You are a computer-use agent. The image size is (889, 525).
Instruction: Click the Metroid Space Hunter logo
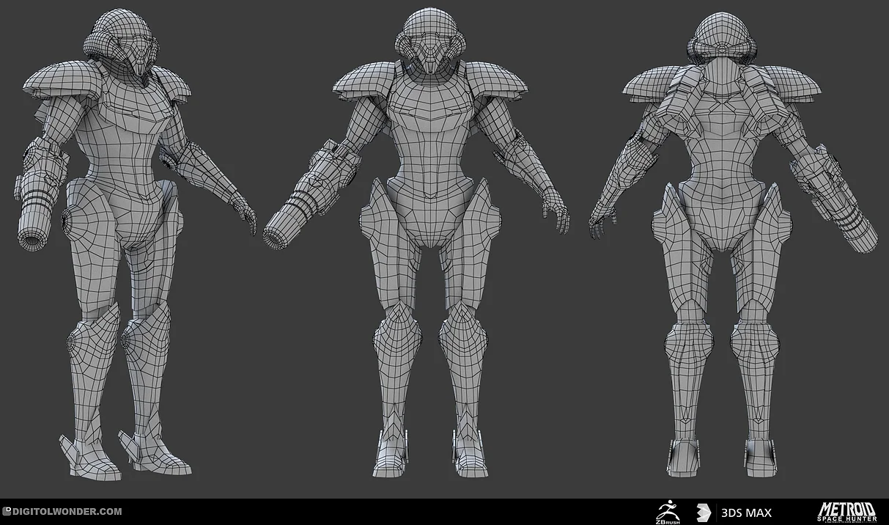(846, 512)
